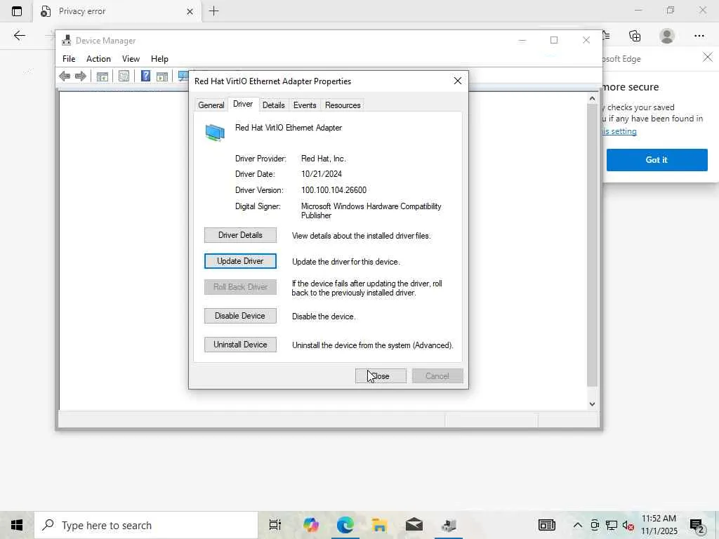The height and width of the screenshot is (539, 719).
Task: Click Device Manager scrollbar up arrow
Action: (x=592, y=98)
